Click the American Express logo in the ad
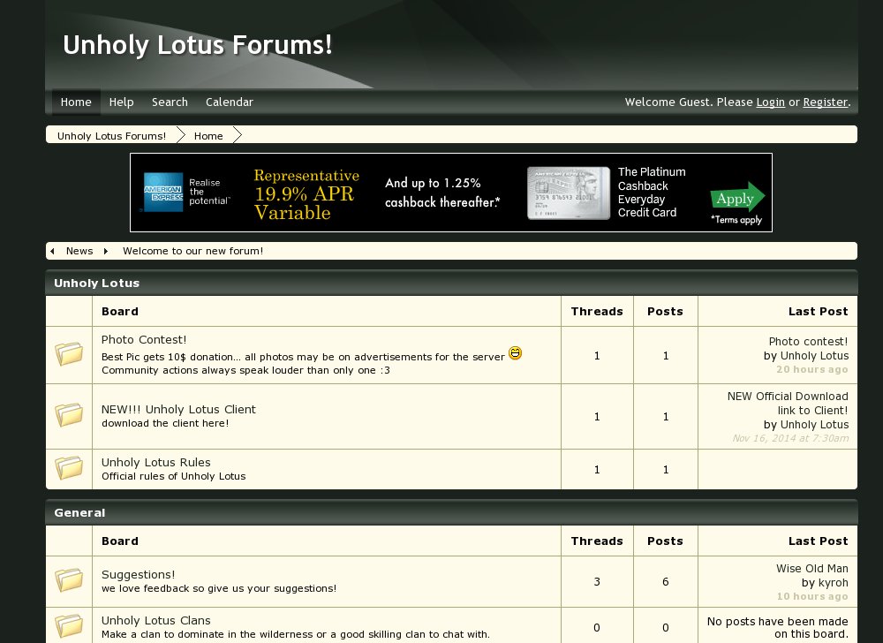This screenshot has width=883, height=643. coord(163,193)
